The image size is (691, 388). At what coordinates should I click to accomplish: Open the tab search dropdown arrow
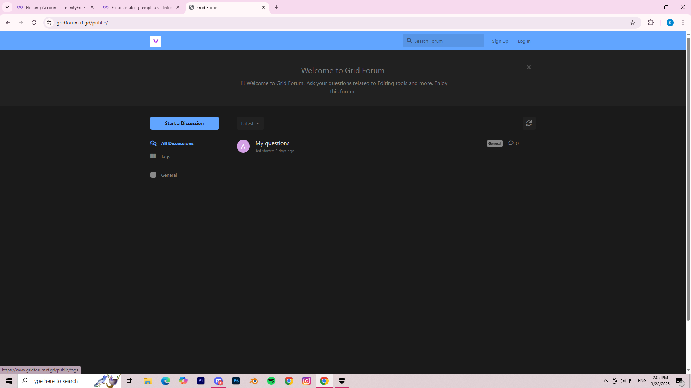point(7,7)
